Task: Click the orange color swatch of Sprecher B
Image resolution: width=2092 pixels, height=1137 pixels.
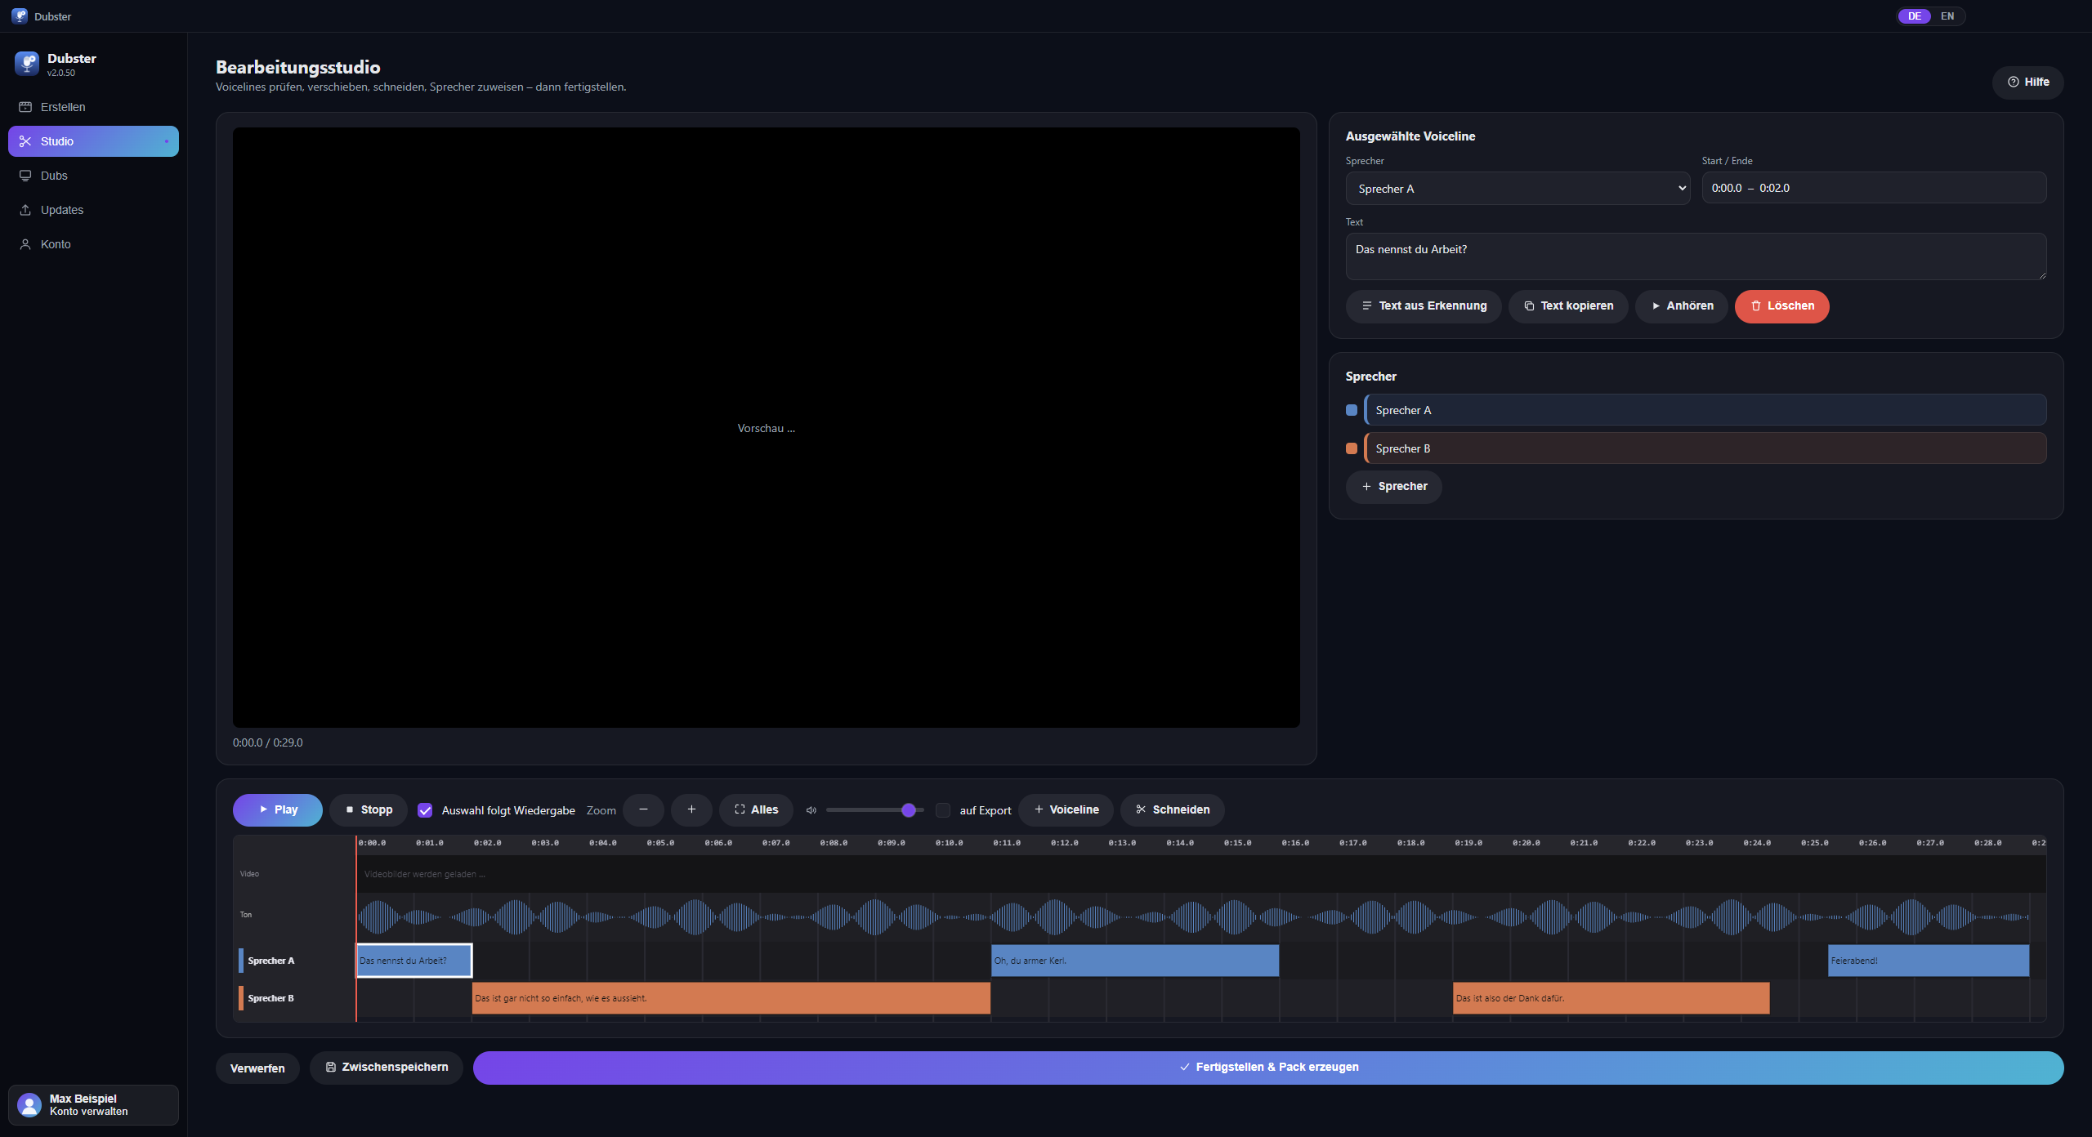Action: click(x=1352, y=448)
